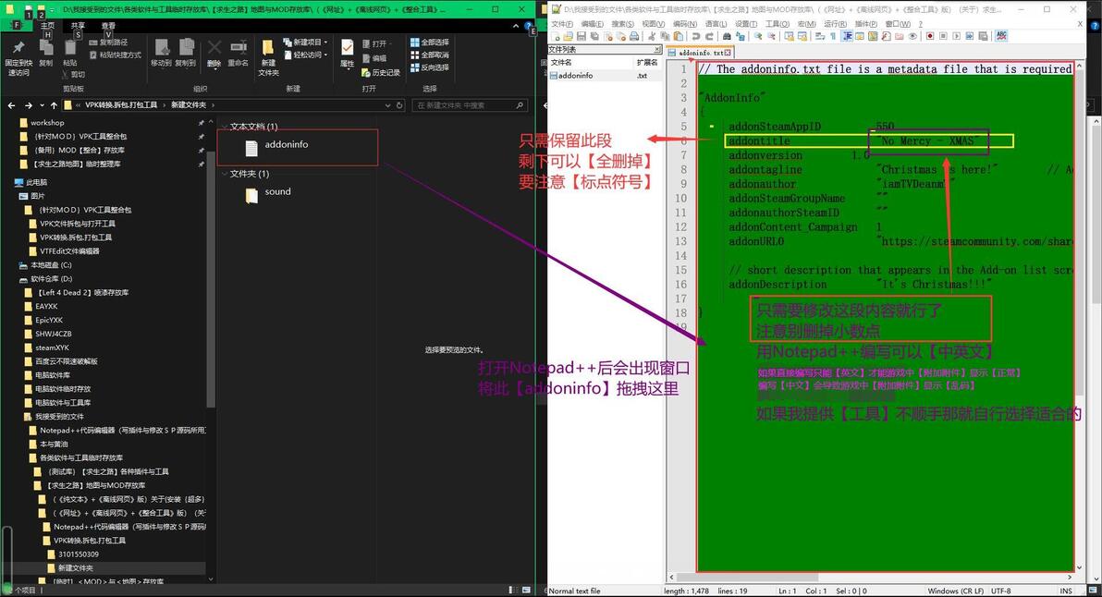Select 软件仓库 (D:) in navigation tree
This screenshot has height=597, width=1102.
click(45, 279)
